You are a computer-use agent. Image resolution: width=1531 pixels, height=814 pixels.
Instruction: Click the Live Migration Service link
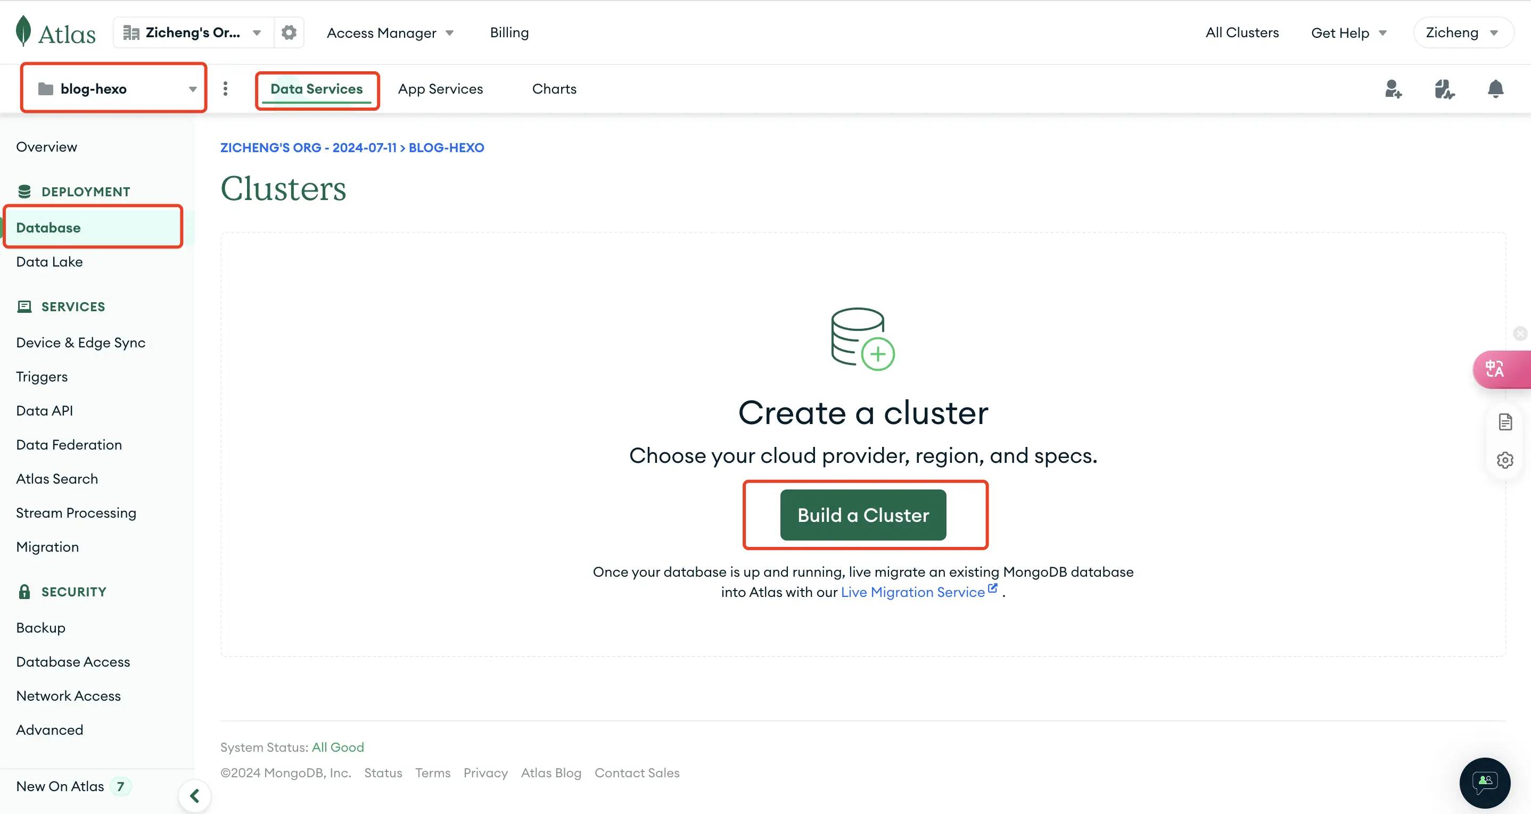pyautogui.click(x=912, y=591)
